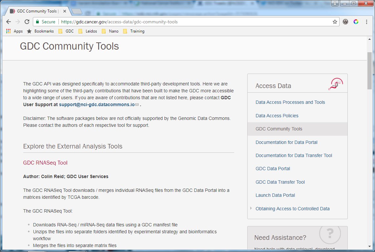Open the colorful circle extension icon
The image size is (375, 252).
356,22
